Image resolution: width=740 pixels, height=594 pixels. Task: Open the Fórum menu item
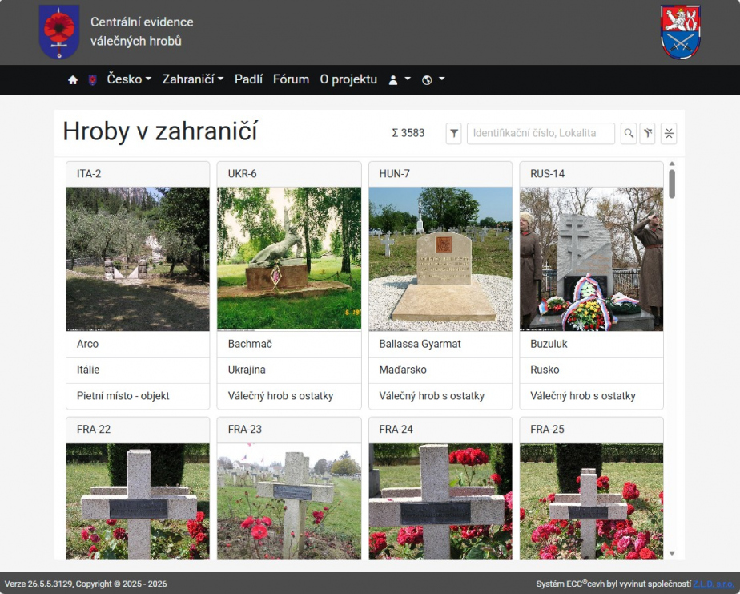(x=291, y=79)
